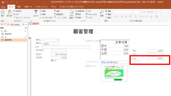Image resolution: width=171 pixels, height=96 pixels.
Task: Sort 昇順 ascending
Action: point(43,11)
